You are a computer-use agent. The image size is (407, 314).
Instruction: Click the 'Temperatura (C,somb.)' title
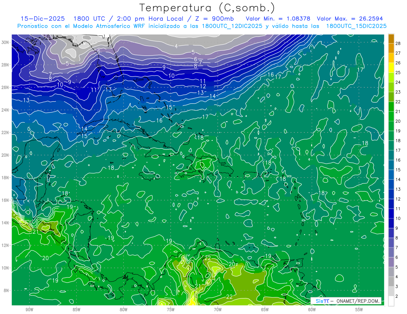pyautogui.click(x=207, y=8)
